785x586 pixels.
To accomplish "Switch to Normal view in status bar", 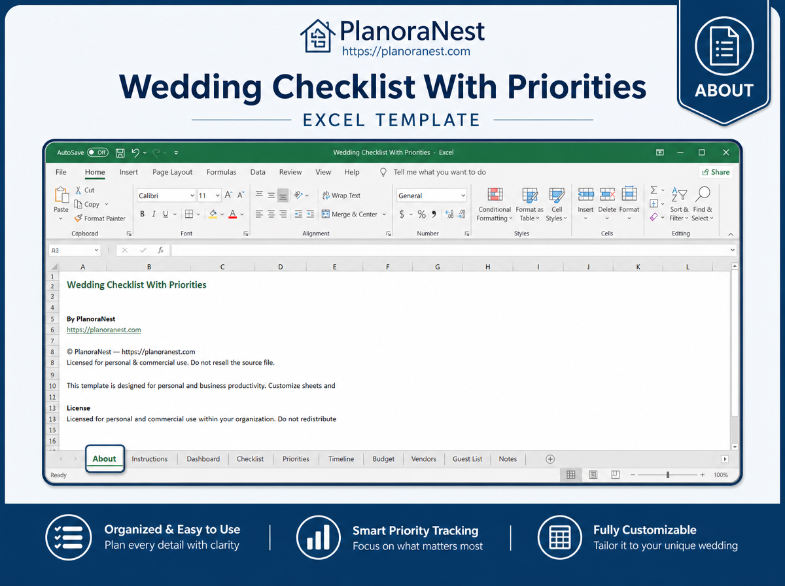I will pos(570,475).
